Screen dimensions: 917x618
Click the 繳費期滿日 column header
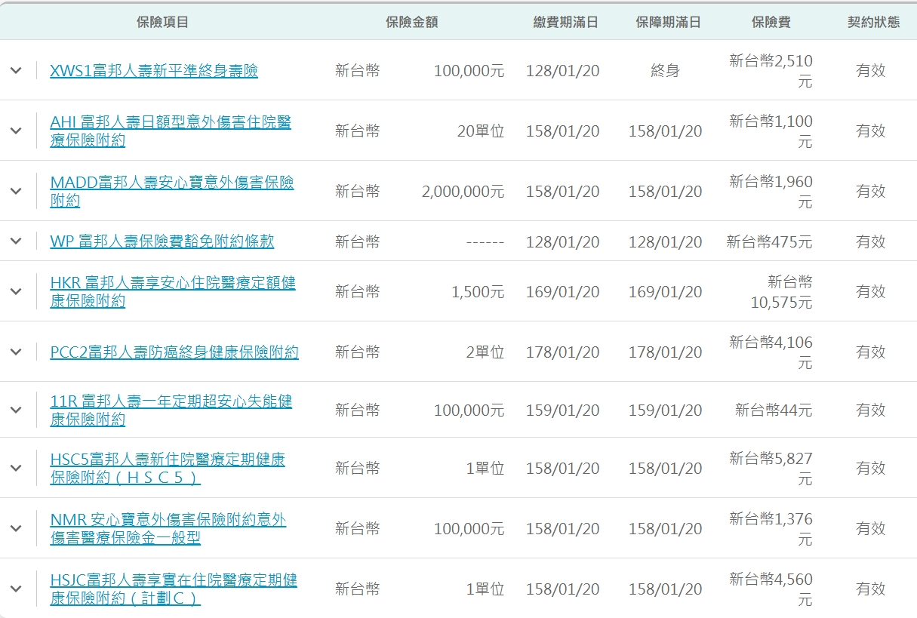click(566, 22)
